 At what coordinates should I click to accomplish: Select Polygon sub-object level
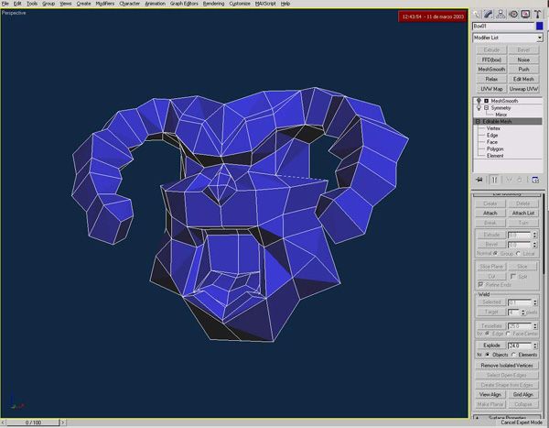pos(495,148)
